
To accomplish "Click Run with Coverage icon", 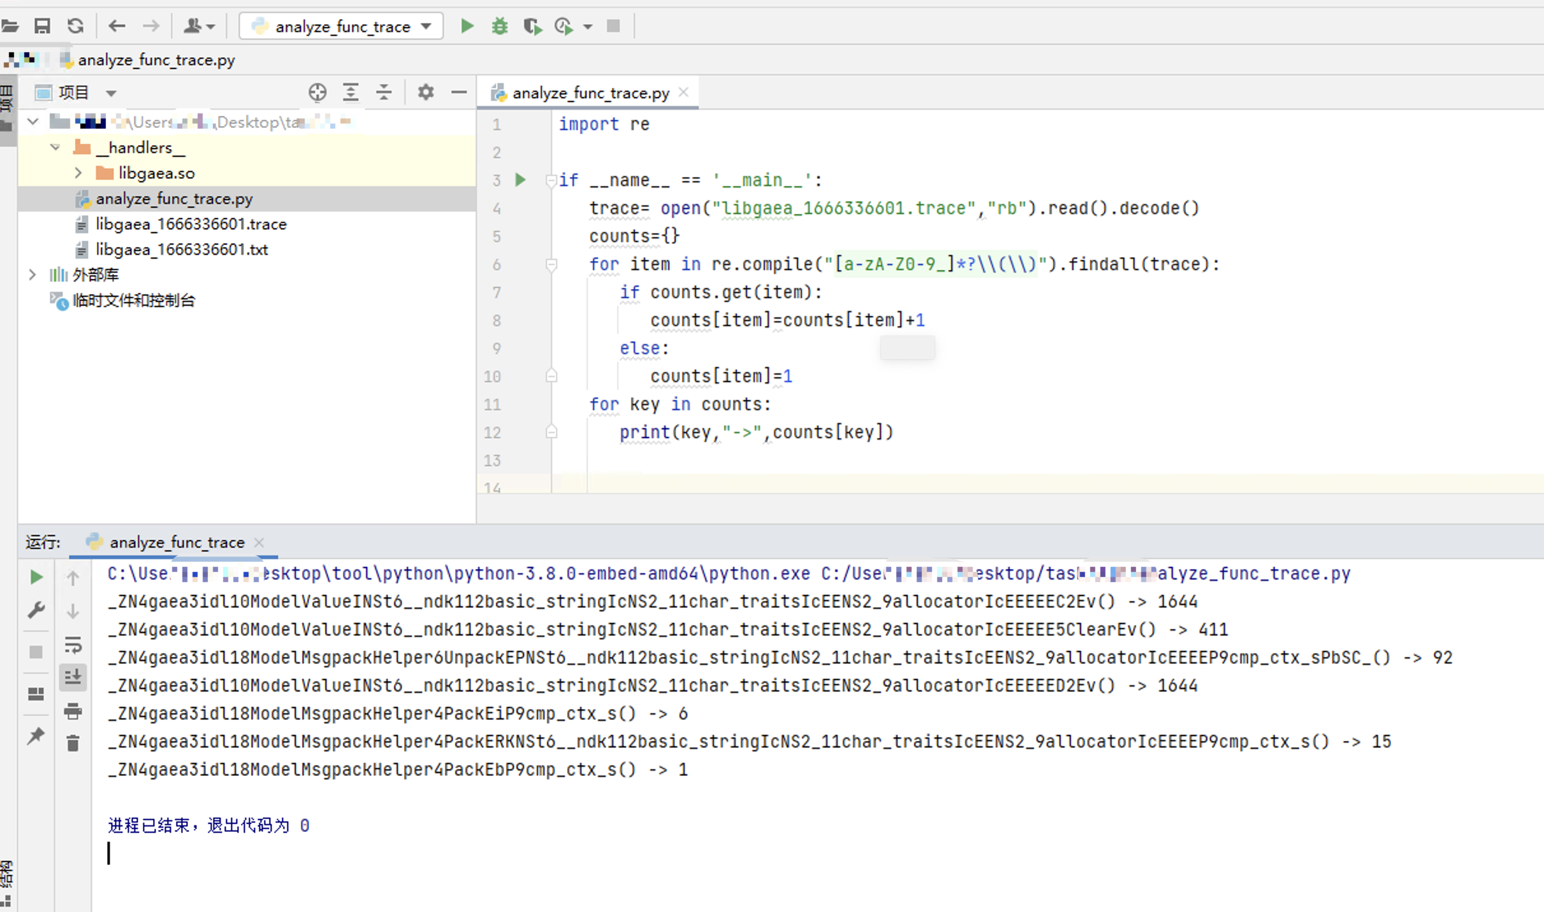I will click(x=532, y=26).
